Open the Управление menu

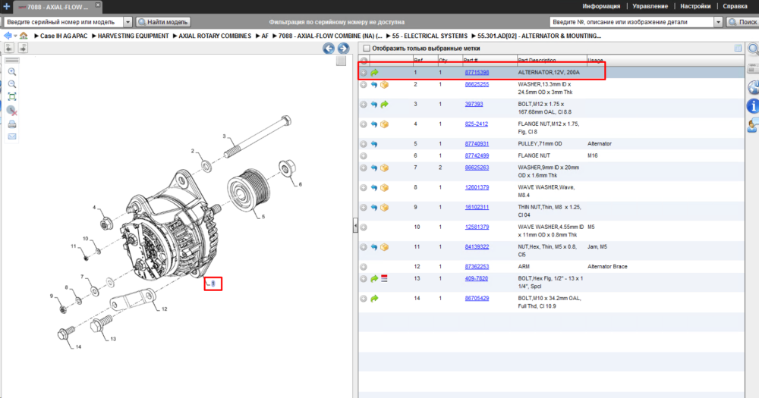click(650, 6)
